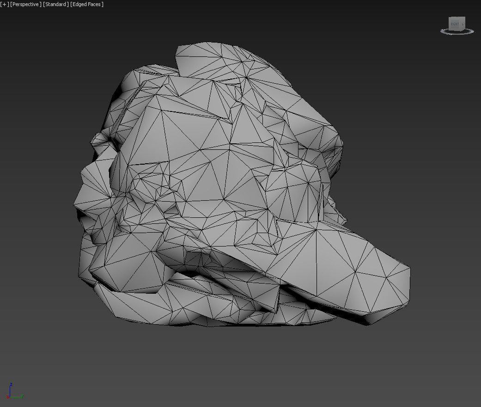Open the Standard shading style menu
Viewport: 481px width, 407px height.
pos(55,4)
